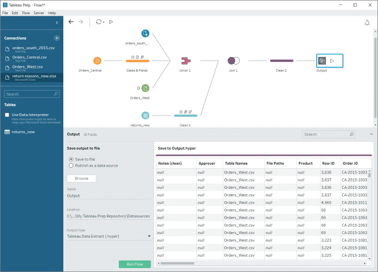Open the Output type dropdown
The width and height of the screenshot is (378, 272).
[x=108, y=236]
